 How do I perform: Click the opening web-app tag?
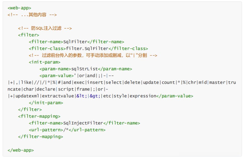click(x=19, y=8)
